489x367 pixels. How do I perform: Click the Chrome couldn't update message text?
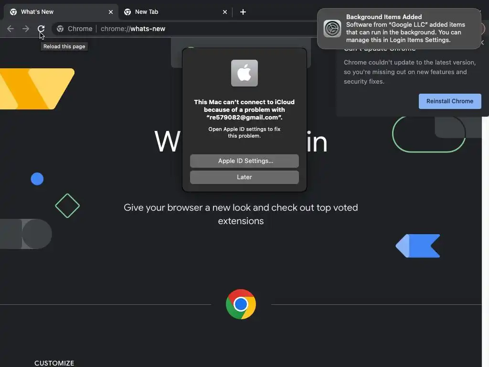(409, 72)
